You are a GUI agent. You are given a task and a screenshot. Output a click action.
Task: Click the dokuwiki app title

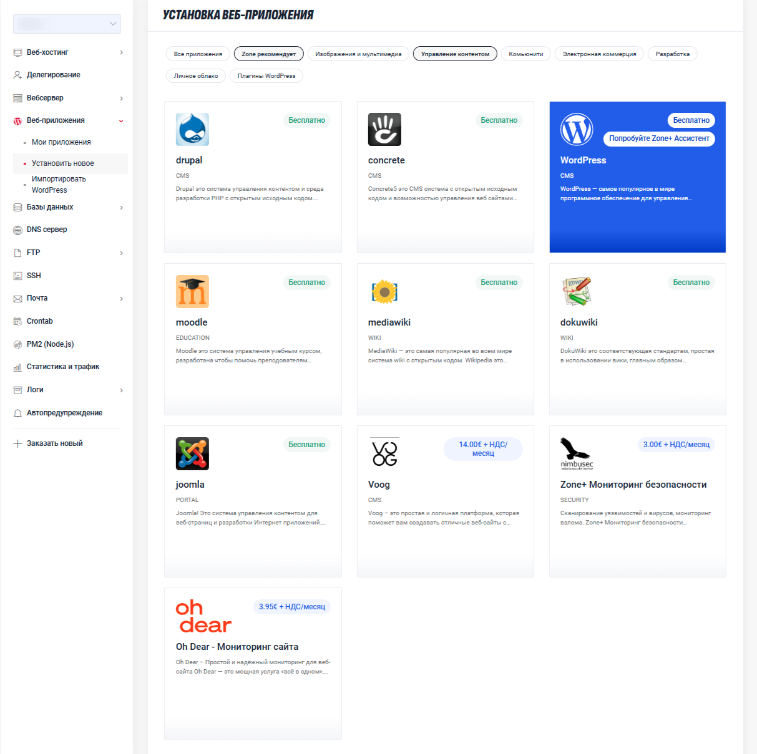coord(579,322)
